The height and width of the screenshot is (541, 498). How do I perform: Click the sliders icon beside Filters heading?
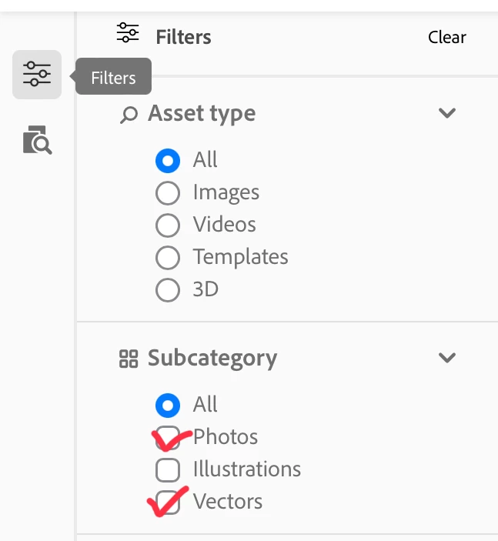pyautogui.click(x=128, y=33)
